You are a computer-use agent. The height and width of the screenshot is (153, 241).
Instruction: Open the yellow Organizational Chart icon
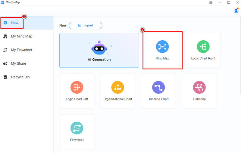click(x=117, y=87)
